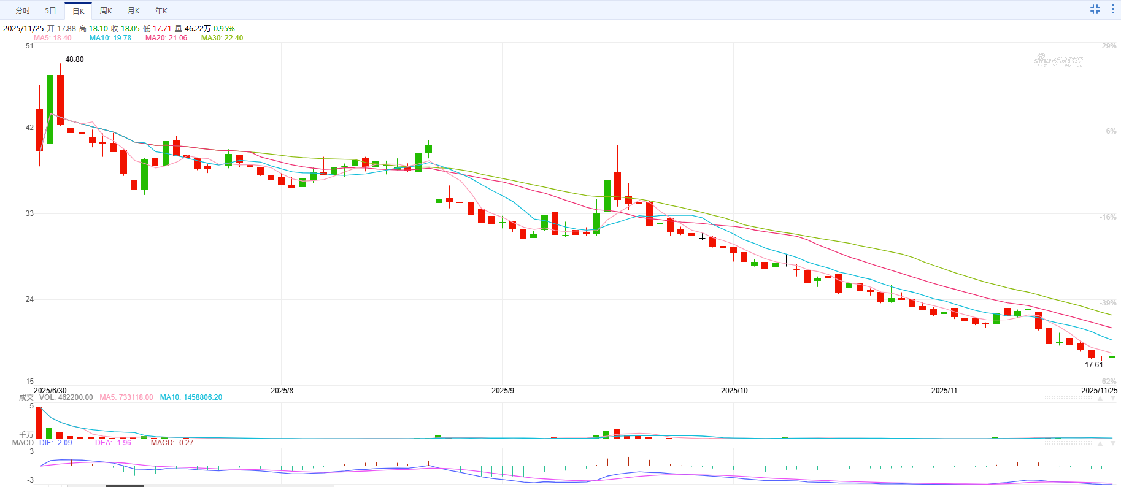The image size is (1121, 487).
Task: Click the '33' price axis label
Action: click(29, 213)
